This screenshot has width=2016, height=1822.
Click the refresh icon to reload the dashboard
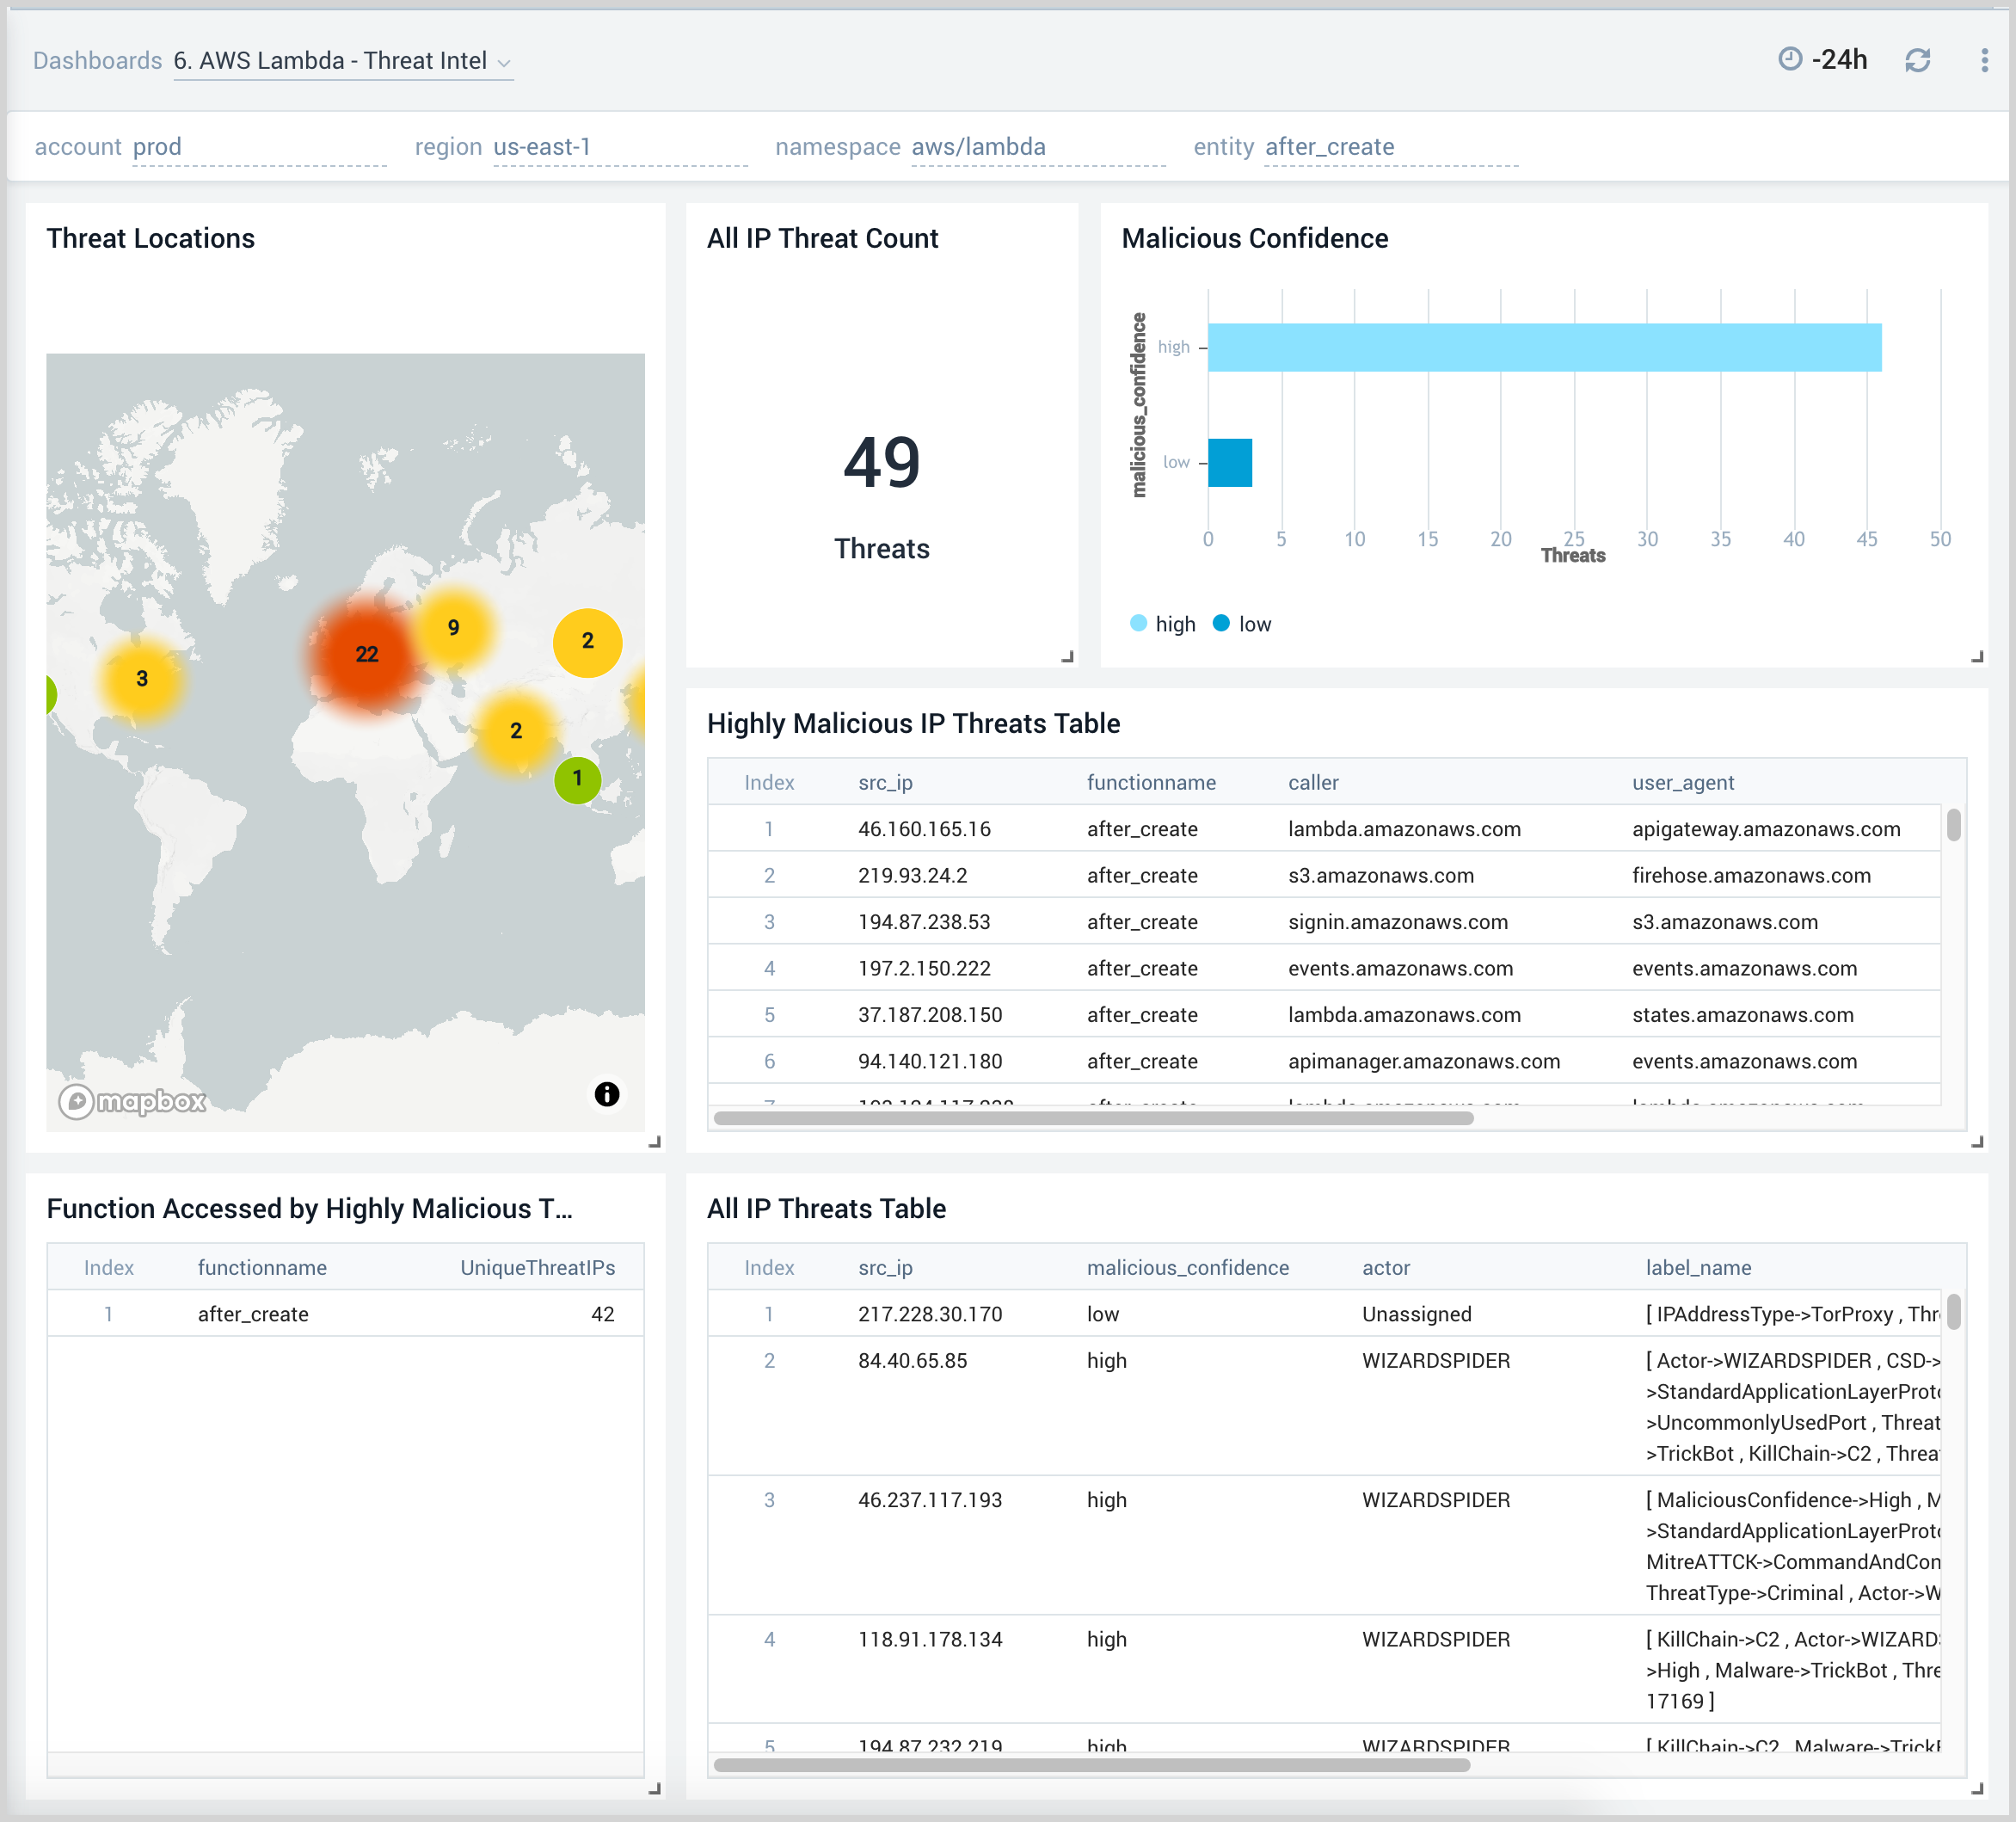1920,59
